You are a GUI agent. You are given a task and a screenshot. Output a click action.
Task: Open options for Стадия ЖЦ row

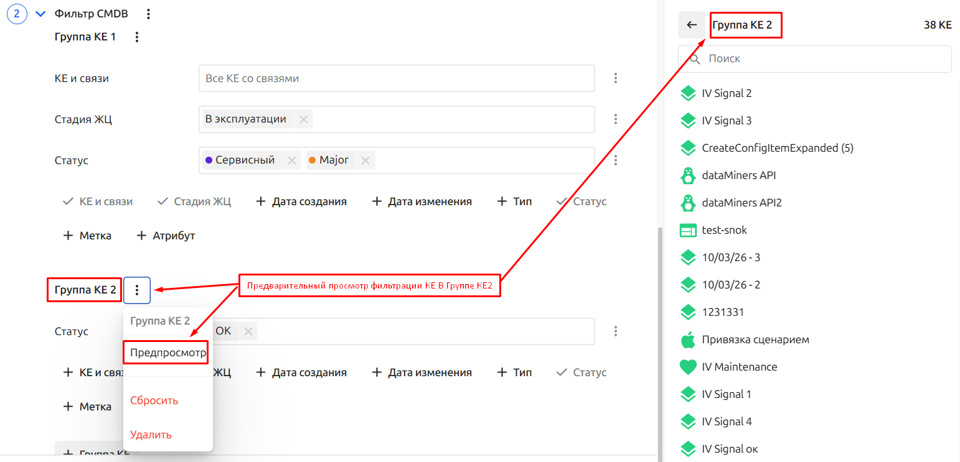616,119
